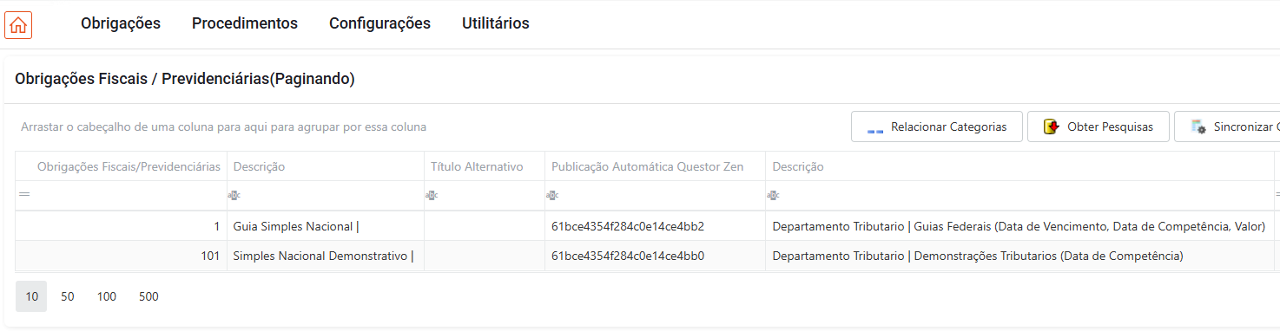Select page size 500

148,296
